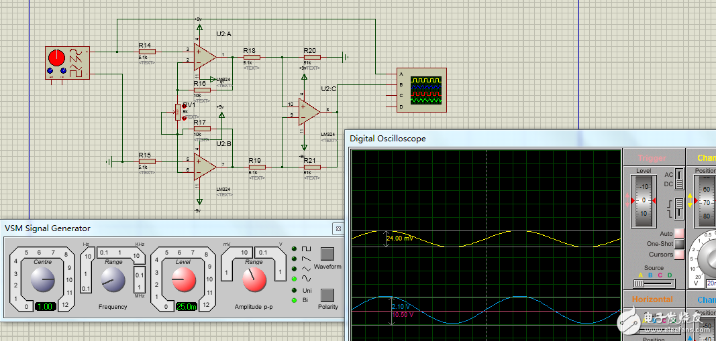716x341 pixels.
Task: Click Bi polarity LED indicator
Action: point(294,300)
